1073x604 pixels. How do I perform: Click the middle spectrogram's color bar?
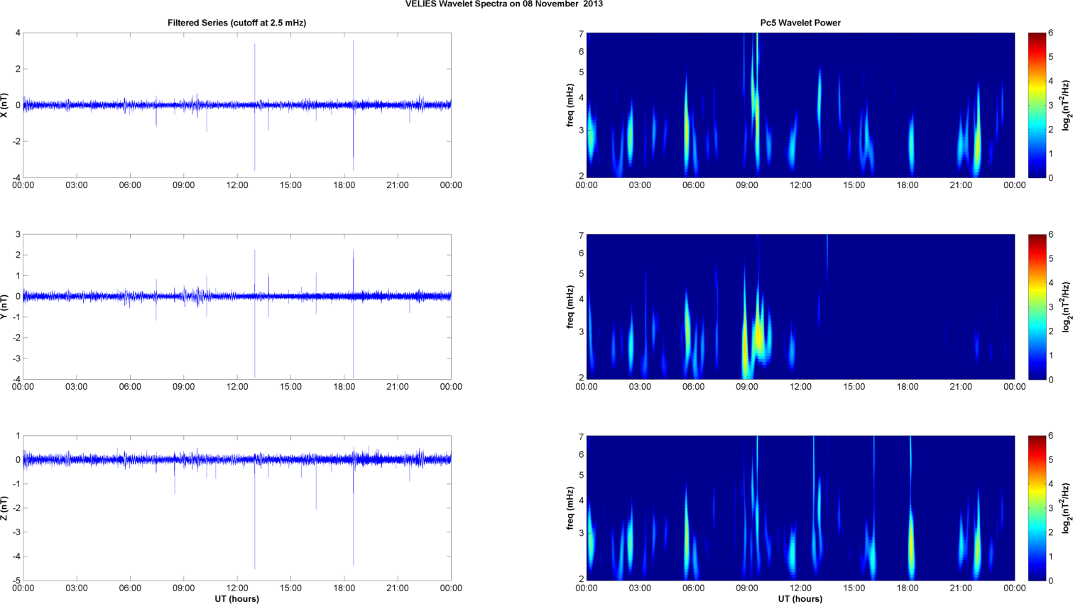(1037, 307)
